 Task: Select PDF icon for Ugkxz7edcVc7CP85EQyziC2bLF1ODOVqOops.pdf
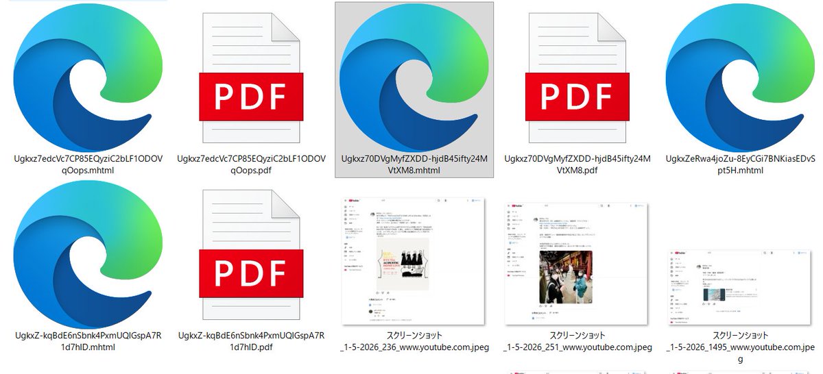[251, 79]
